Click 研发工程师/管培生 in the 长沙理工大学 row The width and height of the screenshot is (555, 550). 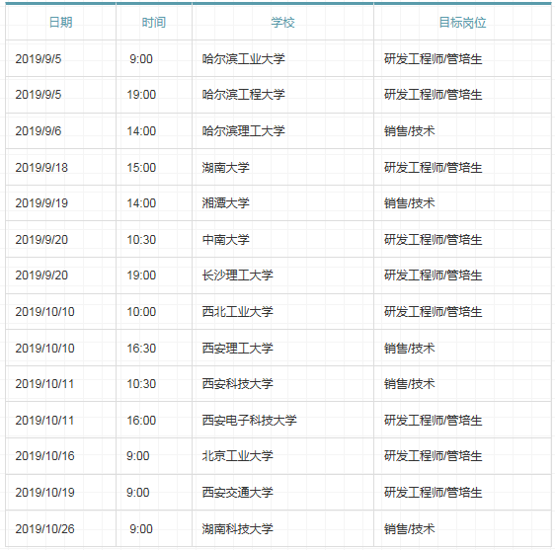point(434,275)
